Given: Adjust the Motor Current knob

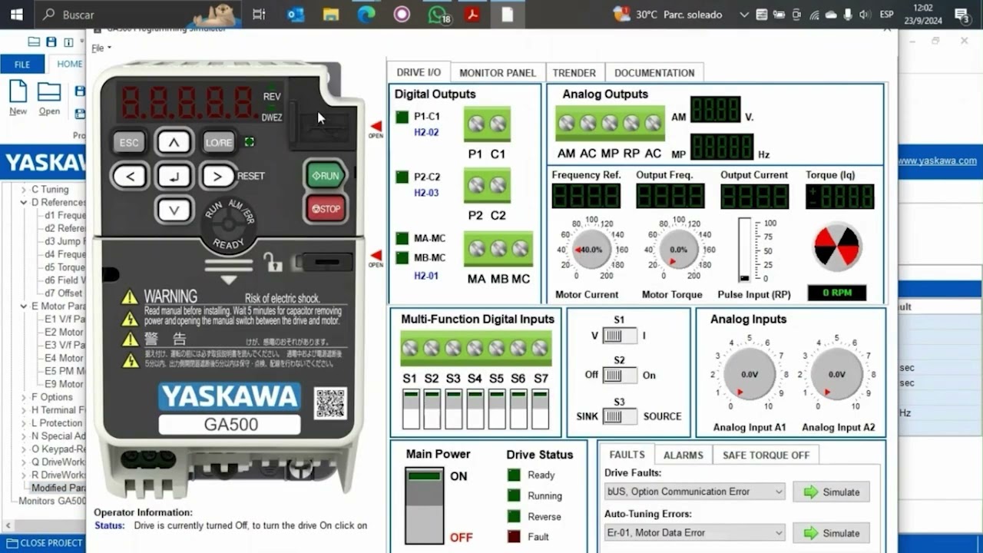Looking at the screenshot, I should 591,250.
